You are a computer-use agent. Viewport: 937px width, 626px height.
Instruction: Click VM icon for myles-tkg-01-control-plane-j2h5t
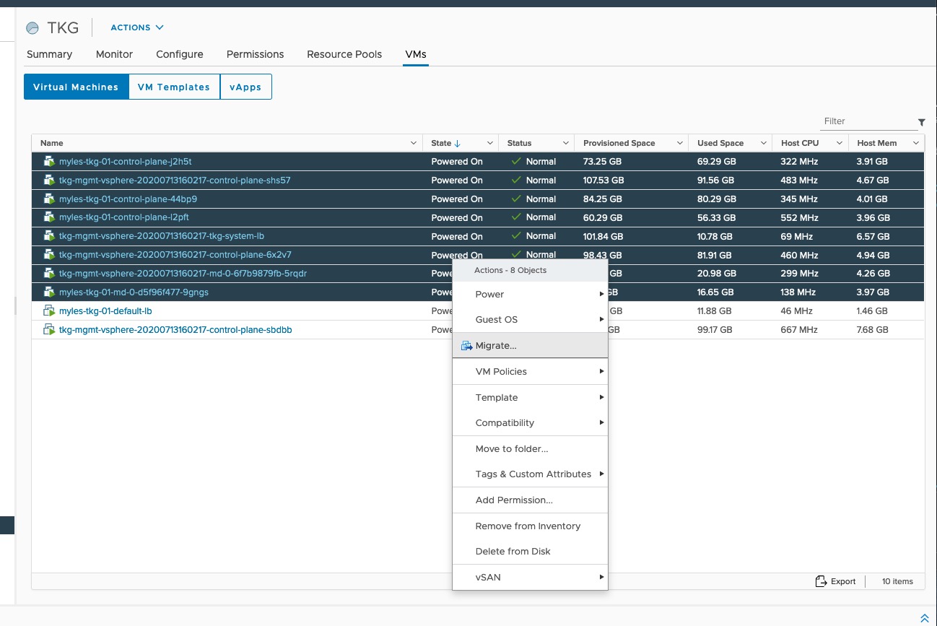[x=49, y=162]
